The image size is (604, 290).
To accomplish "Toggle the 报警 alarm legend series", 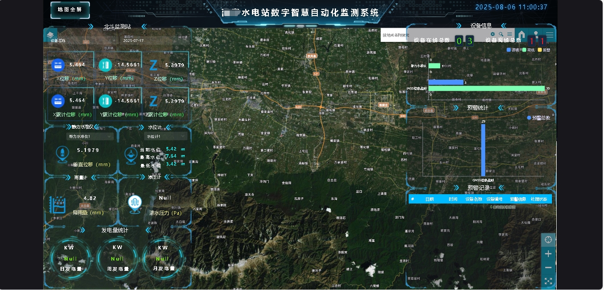I will tap(543, 50).
